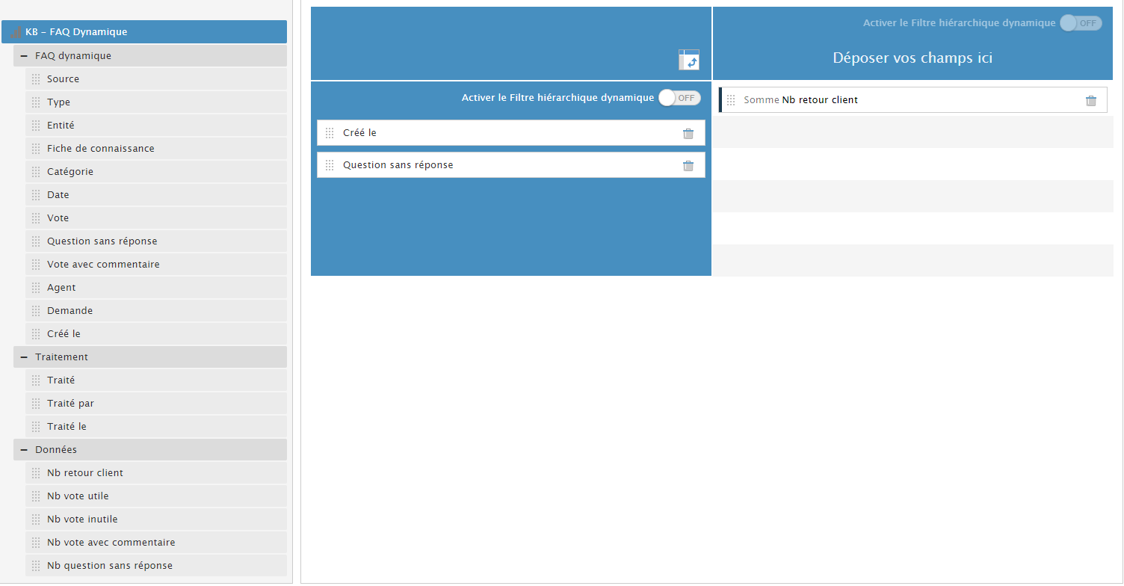Toggle the hierarchical filter switch in columns panel

[x=1081, y=23]
